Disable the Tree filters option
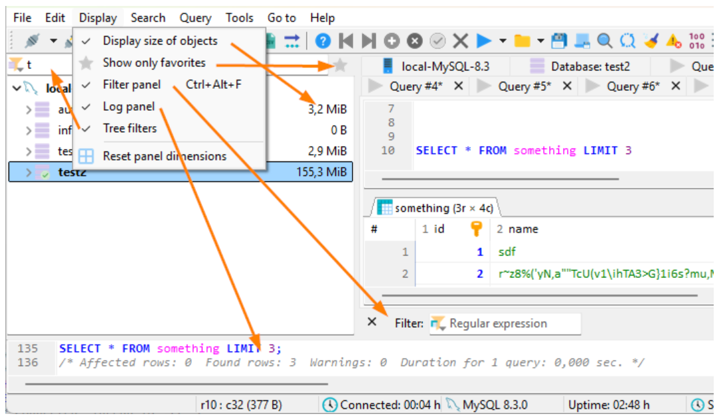721x420 pixels. point(129,129)
